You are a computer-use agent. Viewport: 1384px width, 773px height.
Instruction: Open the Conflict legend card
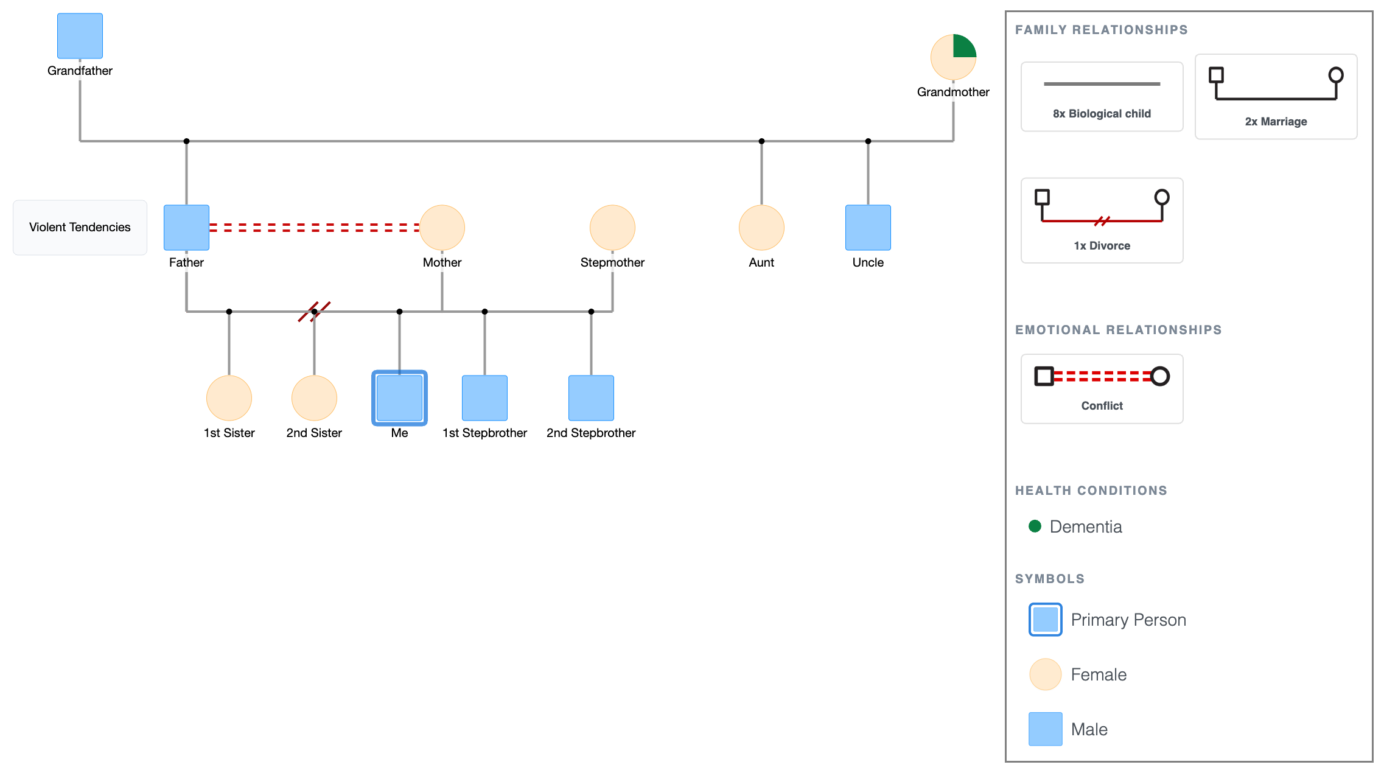[1102, 389]
